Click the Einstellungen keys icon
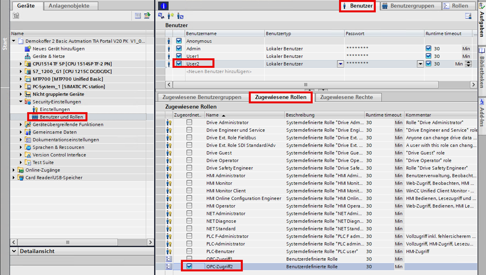This screenshot has height=275, width=486. [35, 109]
